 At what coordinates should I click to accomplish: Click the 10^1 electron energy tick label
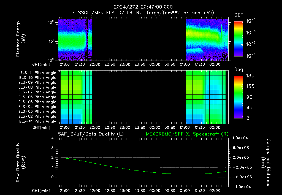(x=51, y=41)
